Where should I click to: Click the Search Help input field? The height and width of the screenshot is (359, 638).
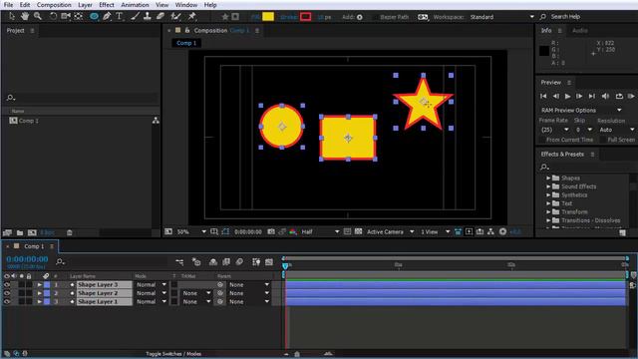(588, 17)
